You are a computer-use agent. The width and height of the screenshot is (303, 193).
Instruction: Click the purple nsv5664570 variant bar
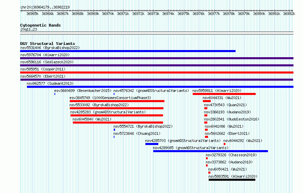coord(157,80)
